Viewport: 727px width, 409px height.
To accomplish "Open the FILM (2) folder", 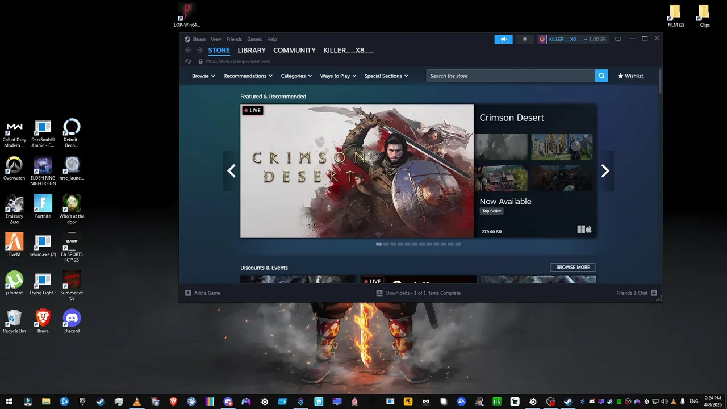I will (676, 15).
